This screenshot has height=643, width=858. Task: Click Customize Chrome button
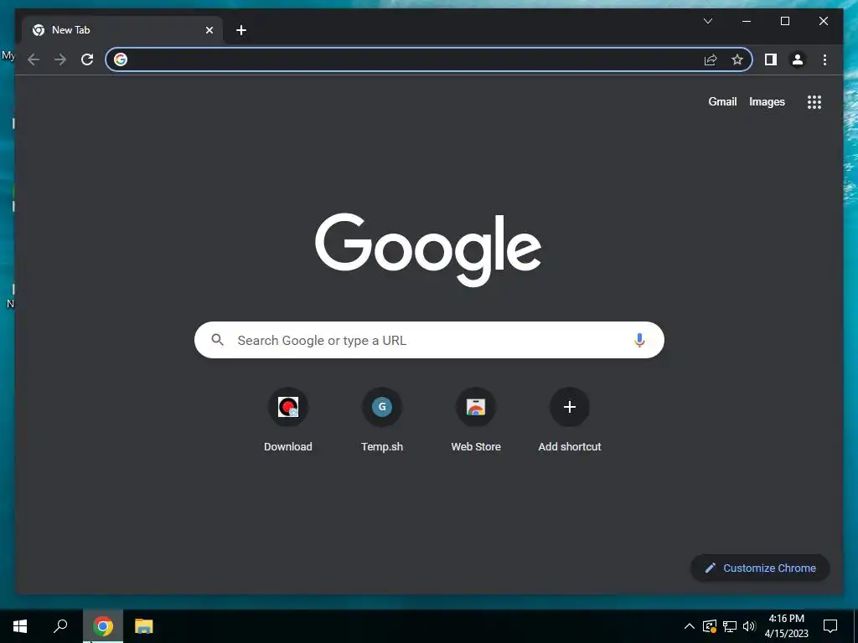[760, 568]
